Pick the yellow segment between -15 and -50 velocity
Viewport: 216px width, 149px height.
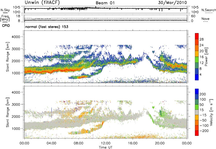coord(197,118)
